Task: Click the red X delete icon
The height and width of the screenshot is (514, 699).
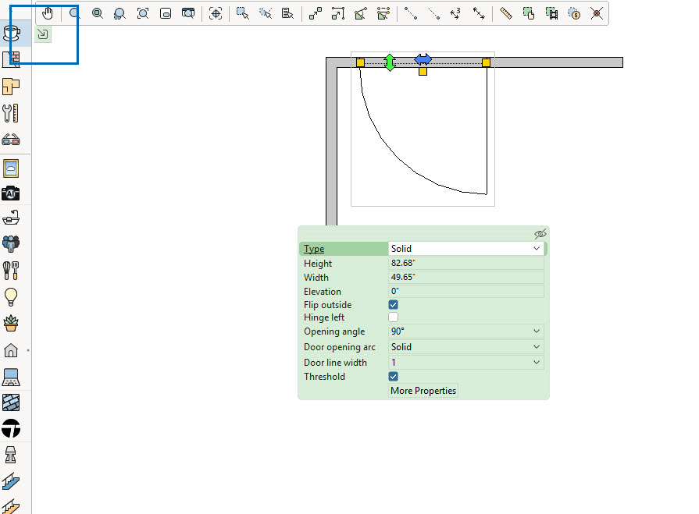Action: tap(597, 13)
